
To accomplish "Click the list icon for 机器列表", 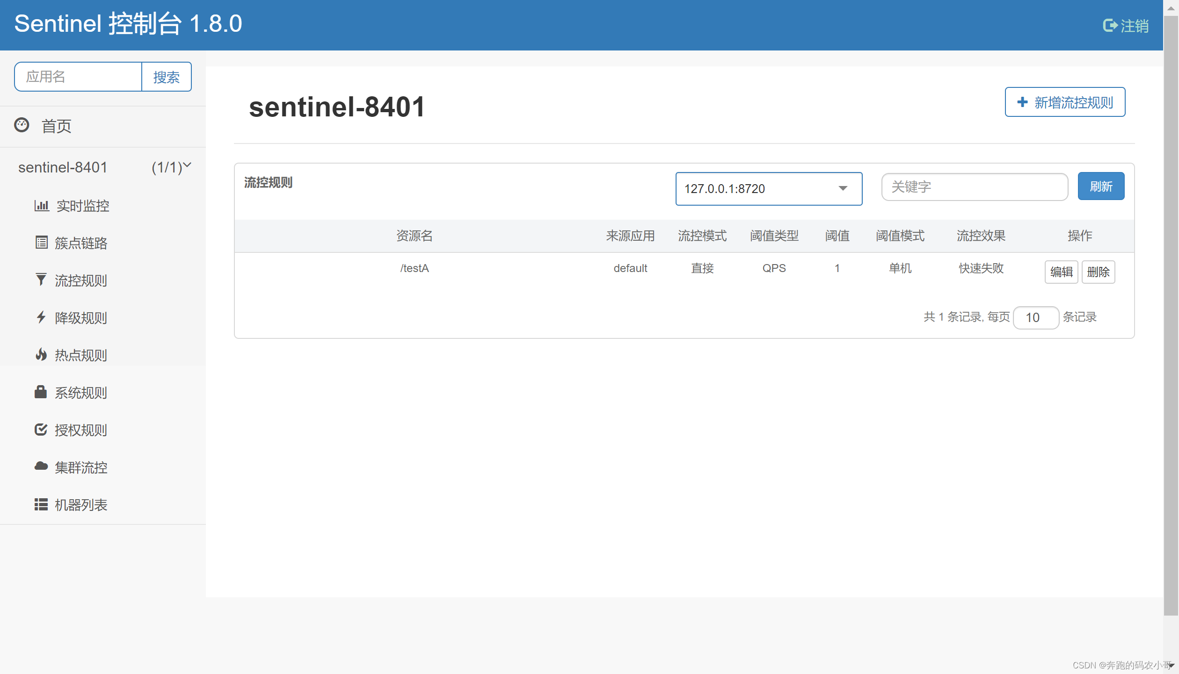I will [41, 504].
